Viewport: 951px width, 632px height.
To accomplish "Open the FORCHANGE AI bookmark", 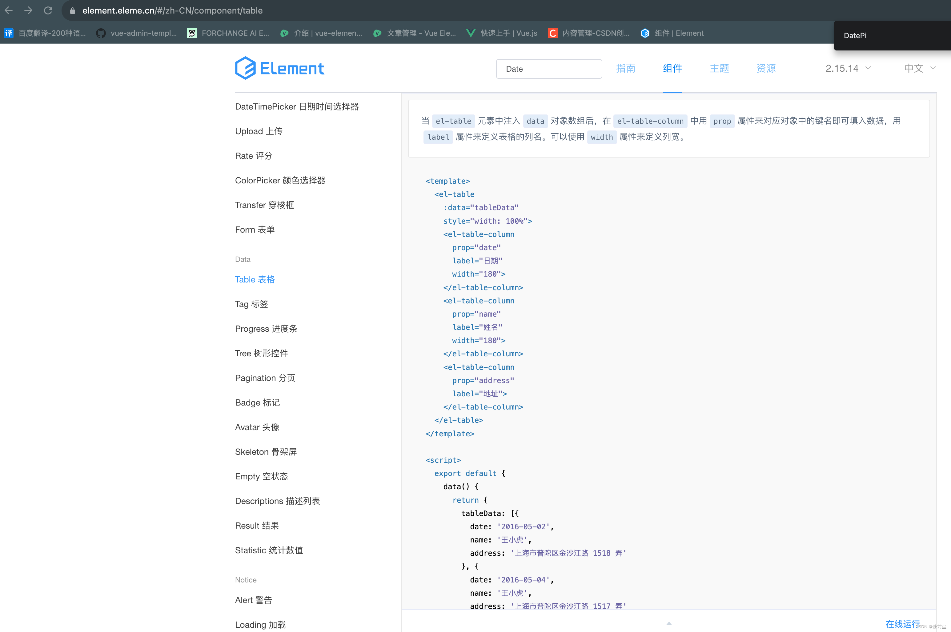I will coord(228,33).
